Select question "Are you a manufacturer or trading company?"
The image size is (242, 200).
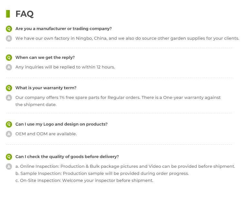coord(64,29)
